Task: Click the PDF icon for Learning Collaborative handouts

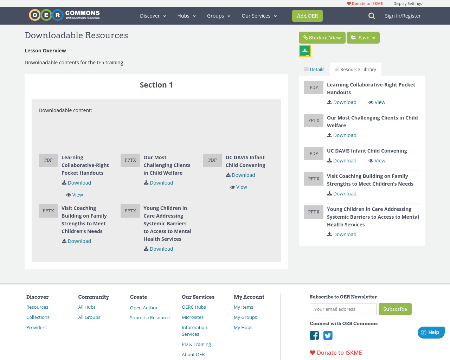Action: click(x=48, y=160)
